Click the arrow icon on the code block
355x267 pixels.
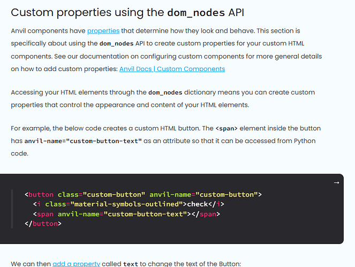[x=336, y=183]
